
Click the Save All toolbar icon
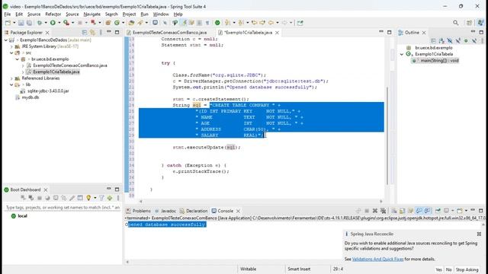pyautogui.click(x=29, y=23)
